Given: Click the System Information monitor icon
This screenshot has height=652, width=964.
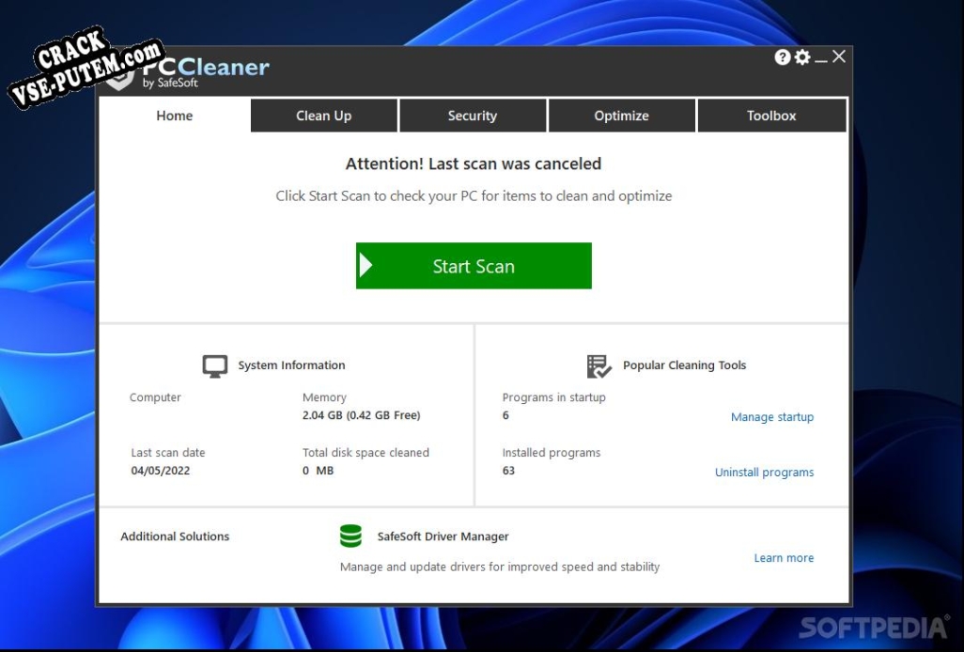Looking at the screenshot, I should [215, 365].
